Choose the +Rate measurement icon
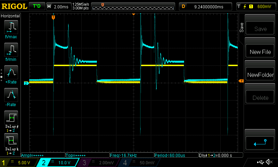 click(x=11, y=74)
